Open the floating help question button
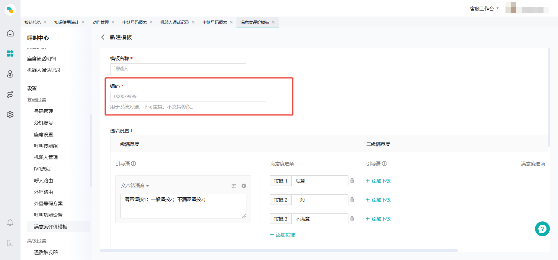This screenshot has width=558, height=260. pos(542,229)
